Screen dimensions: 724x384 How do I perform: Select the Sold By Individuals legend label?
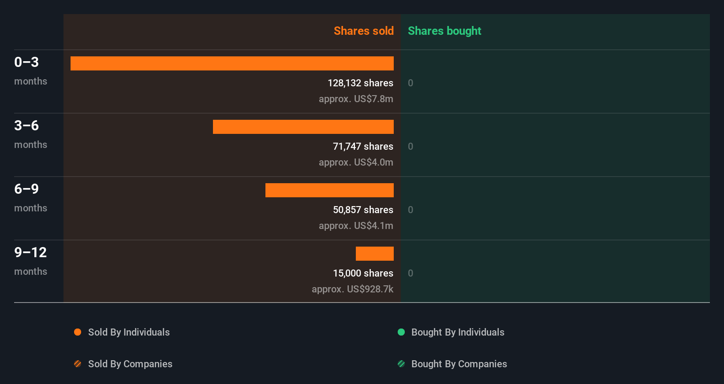click(129, 332)
